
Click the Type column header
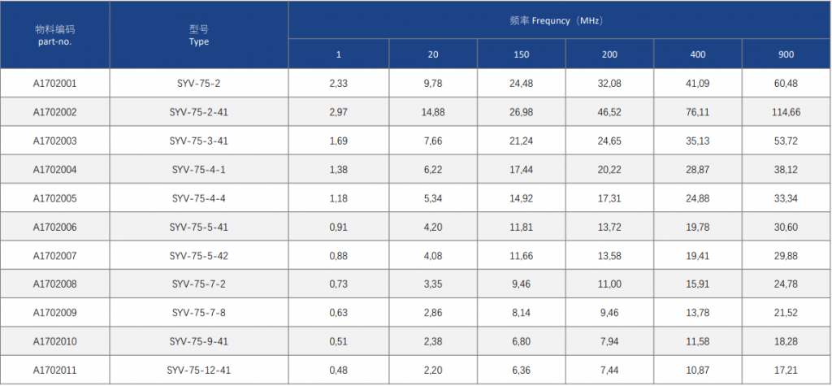[x=199, y=35]
